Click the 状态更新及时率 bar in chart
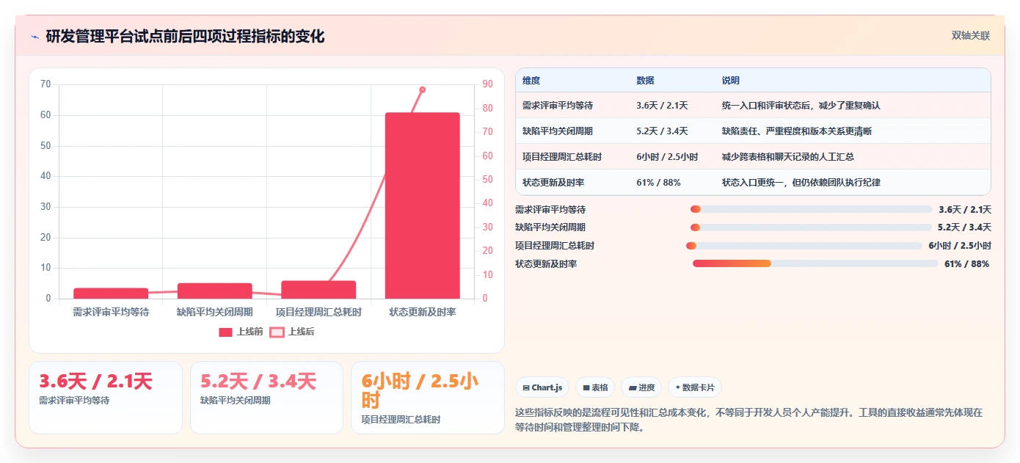Viewport: 1020px width, 463px height. 423,205
